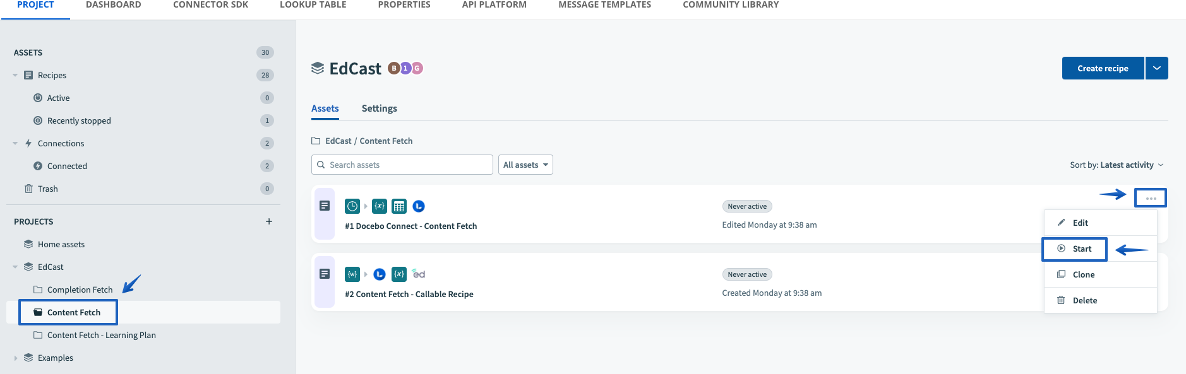Click the Search assets field

[402, 165]
